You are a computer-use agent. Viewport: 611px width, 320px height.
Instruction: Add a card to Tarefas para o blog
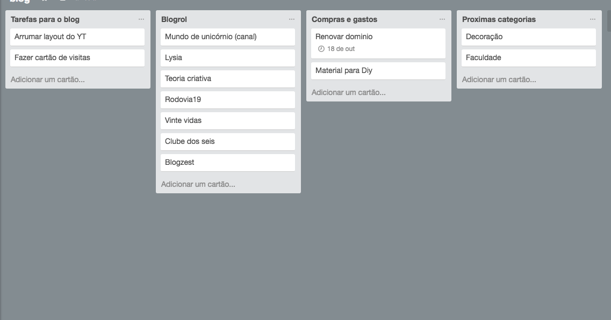click(47, 79)
